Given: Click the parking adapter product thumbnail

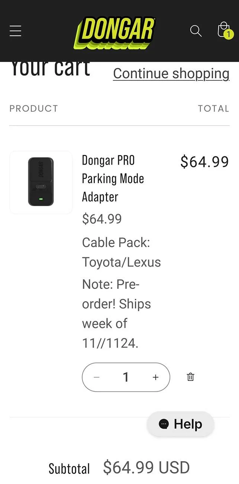Looking at the screenshot, I should (x=41, y=182).
